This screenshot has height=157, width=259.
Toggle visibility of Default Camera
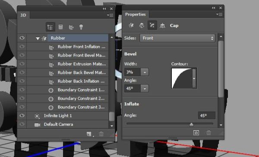pos(22,124)
